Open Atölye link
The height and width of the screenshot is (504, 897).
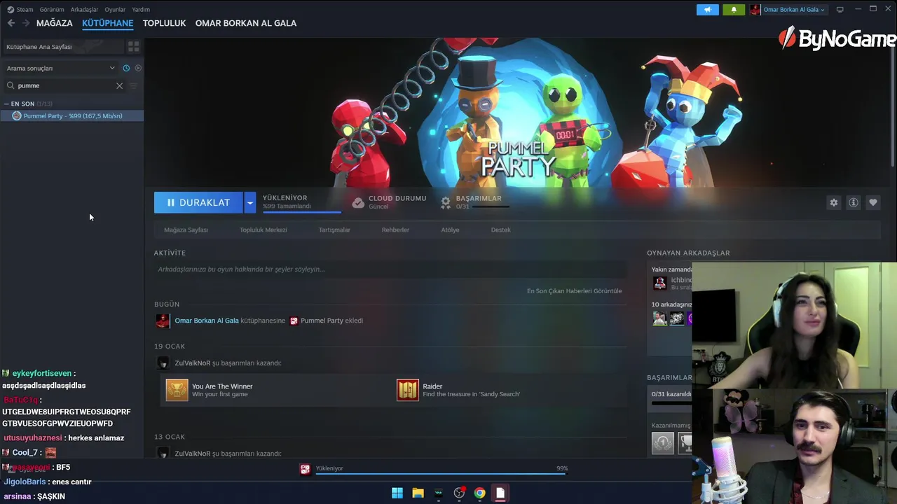click(x=450, y=230)
